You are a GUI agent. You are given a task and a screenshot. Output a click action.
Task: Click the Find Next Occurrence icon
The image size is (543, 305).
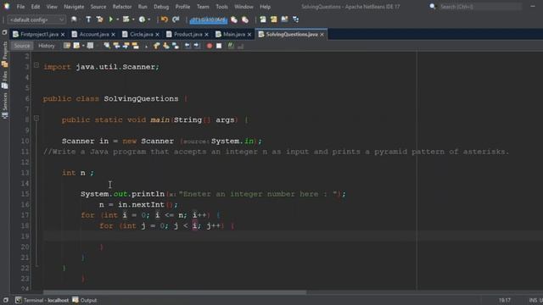(126, 46)
